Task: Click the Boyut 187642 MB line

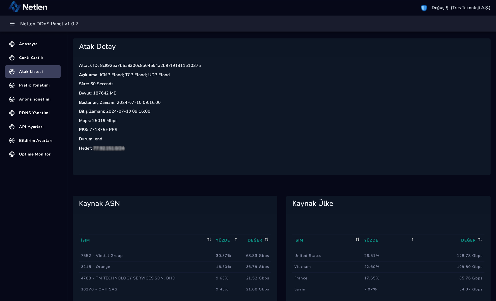Action: [x=98, y=93]
